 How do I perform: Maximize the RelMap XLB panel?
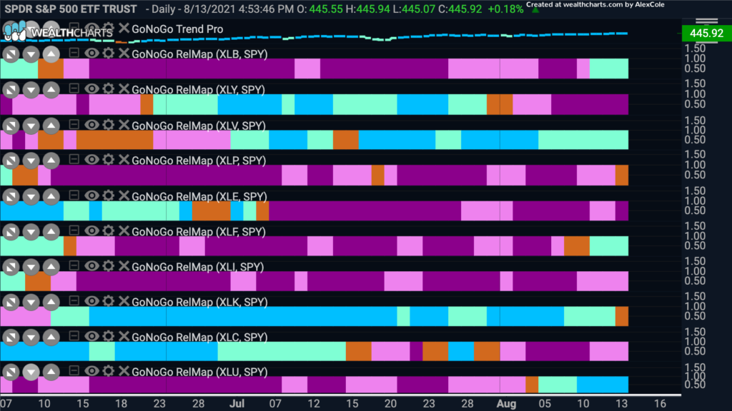point(11,54)
